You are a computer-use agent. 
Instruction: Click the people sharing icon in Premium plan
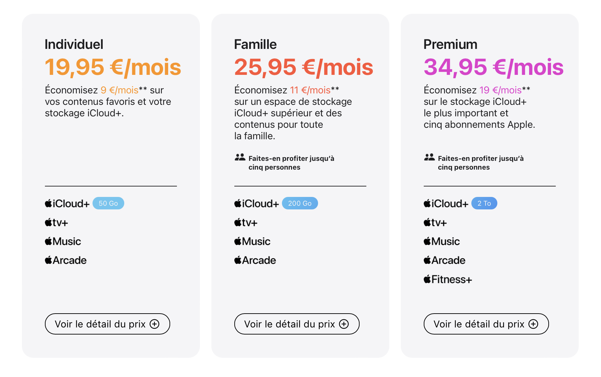429,157
